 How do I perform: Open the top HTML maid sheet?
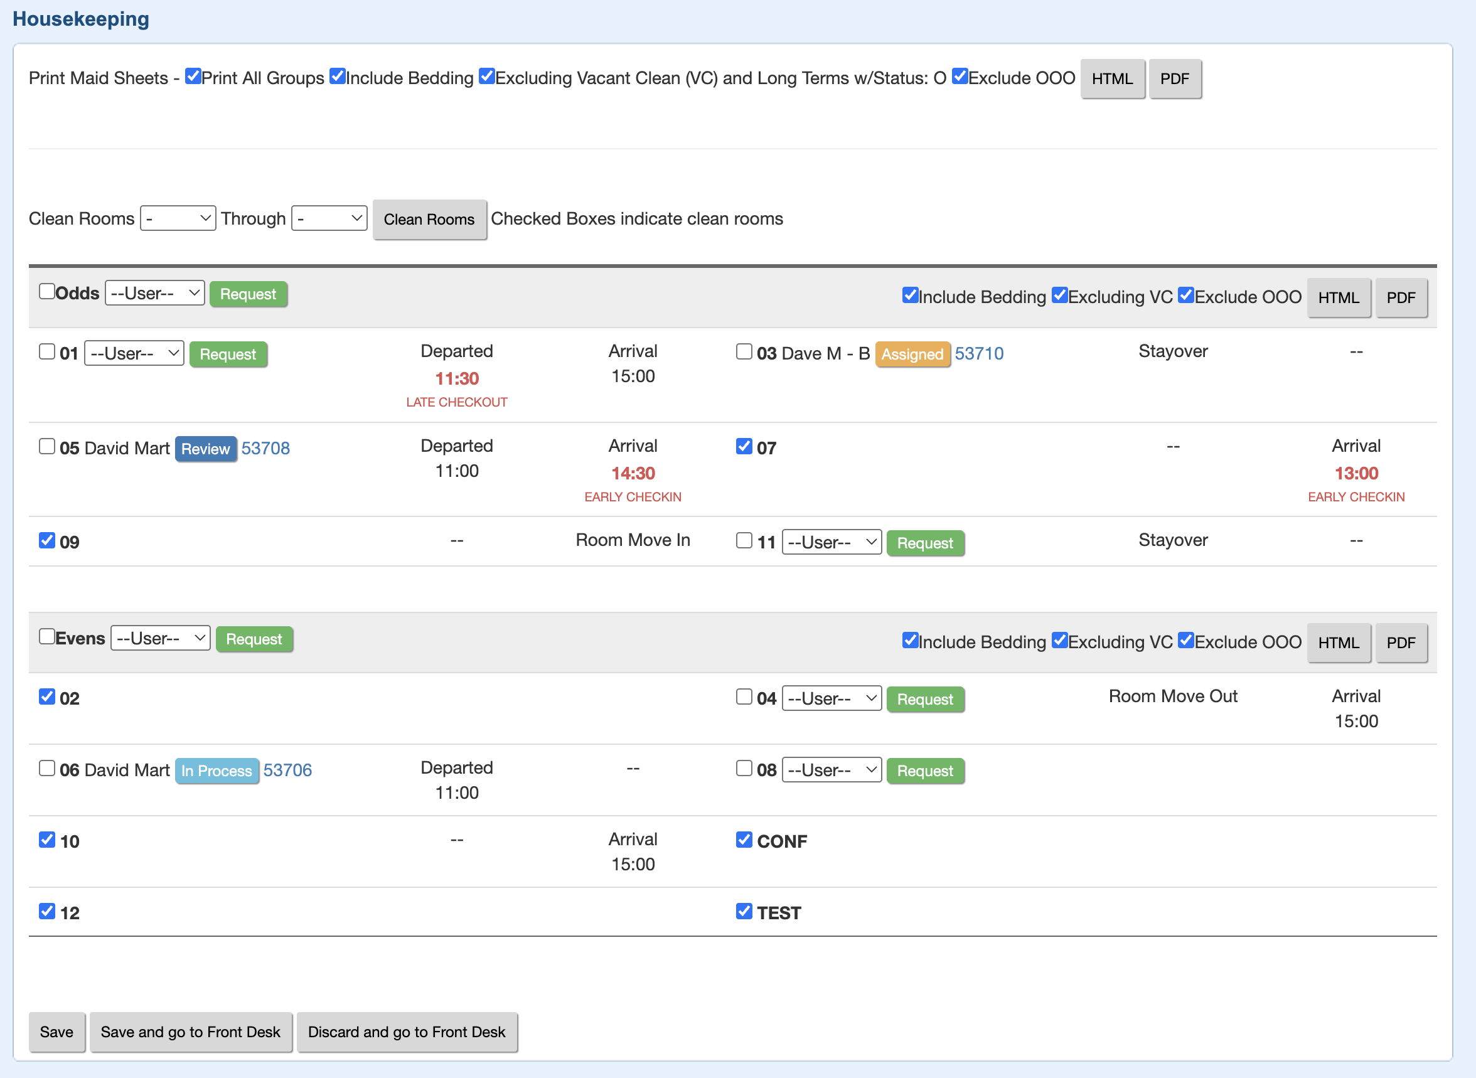tap(1112, 79)
